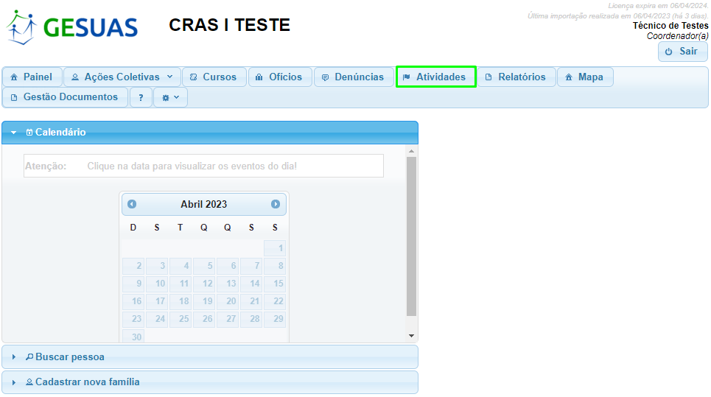Click the scrollbar down arrow in Calendário
The image size is (711, 397).
coord(411,336)
